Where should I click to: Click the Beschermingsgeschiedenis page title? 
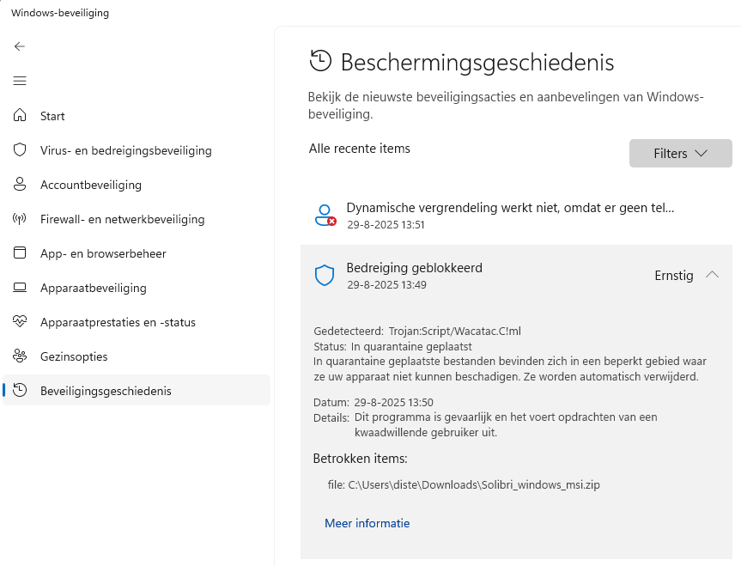coord(477,62)
